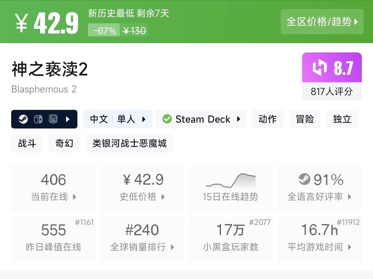Click the 817人评分 rating count
The width and height of the screenshot is (373, 279).
(332, 92)
